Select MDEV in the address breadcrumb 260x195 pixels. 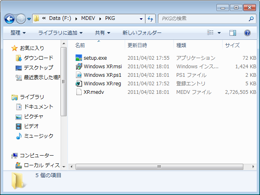point(88,19)
